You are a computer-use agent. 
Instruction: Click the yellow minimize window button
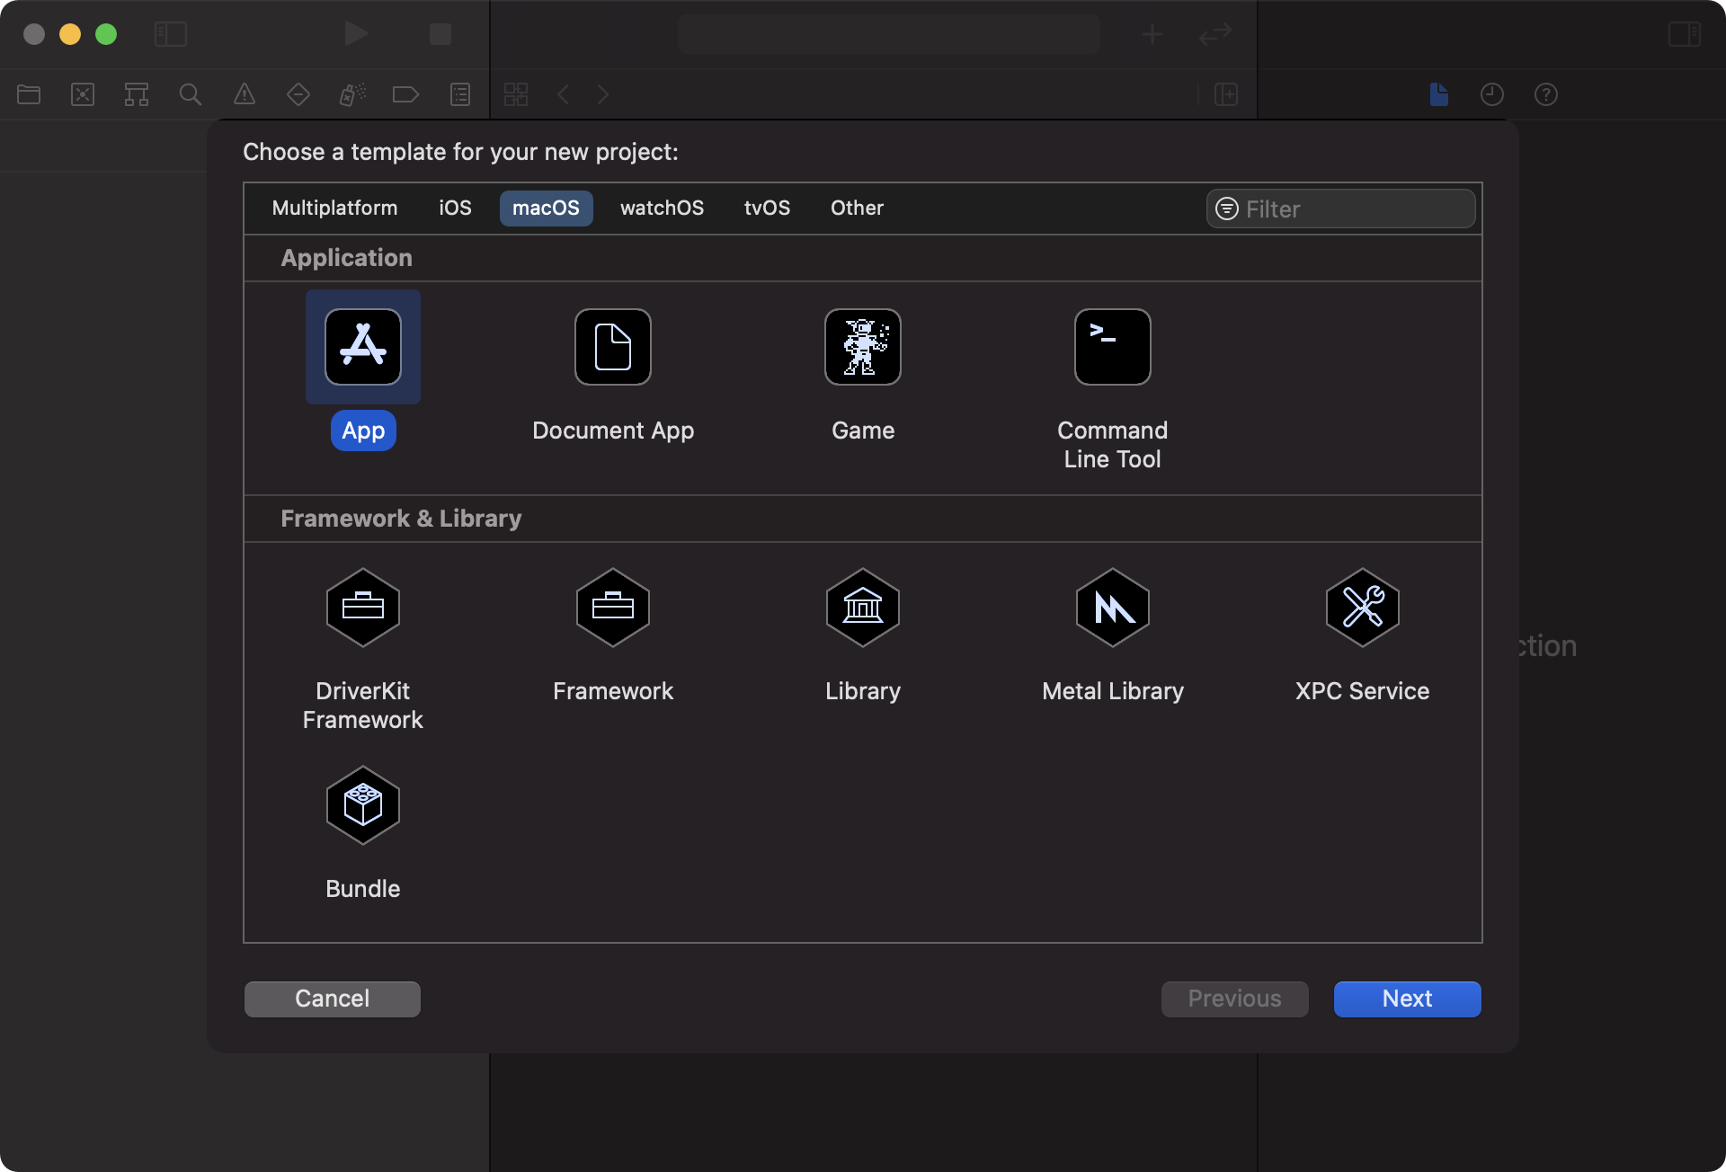tap(70, 34)
